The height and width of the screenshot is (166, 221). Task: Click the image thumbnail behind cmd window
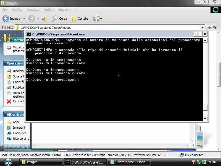(x=199, y=139)
